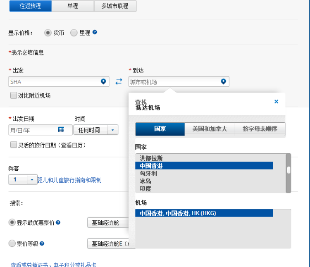This screenshot has height=267, width=310.
Task: Click info icon beside 显示最优惠票价
Action: (58, 222)
